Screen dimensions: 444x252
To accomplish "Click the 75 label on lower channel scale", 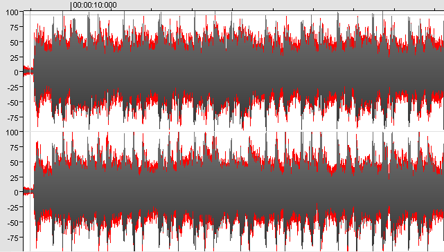I will tap(14, 148).
